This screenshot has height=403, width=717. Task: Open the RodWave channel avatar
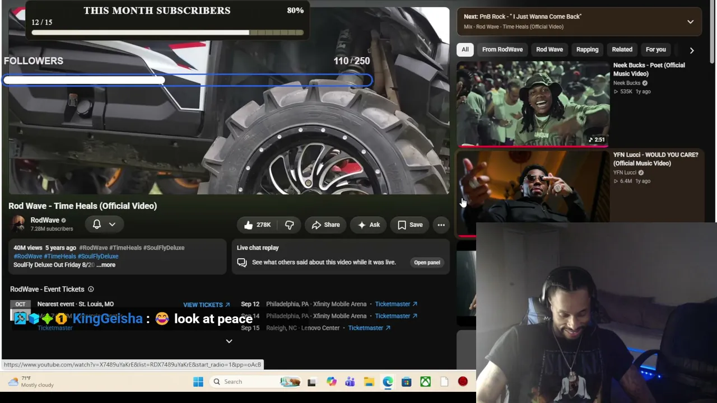pyautogui.click(x=18, y=224)
